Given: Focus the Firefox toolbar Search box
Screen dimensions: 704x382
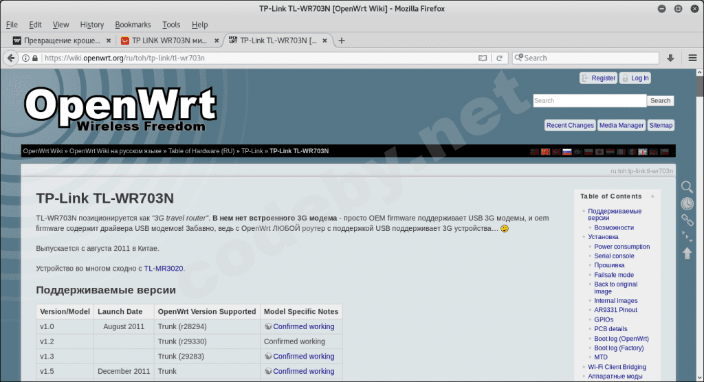Looking at the screenshot, I should coord(586,58).
